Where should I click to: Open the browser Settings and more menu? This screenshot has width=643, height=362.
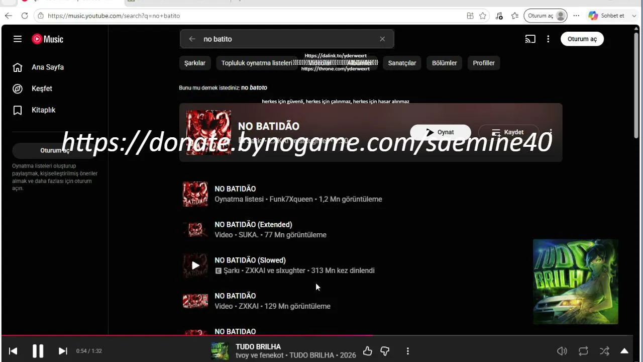coord(576,16)
